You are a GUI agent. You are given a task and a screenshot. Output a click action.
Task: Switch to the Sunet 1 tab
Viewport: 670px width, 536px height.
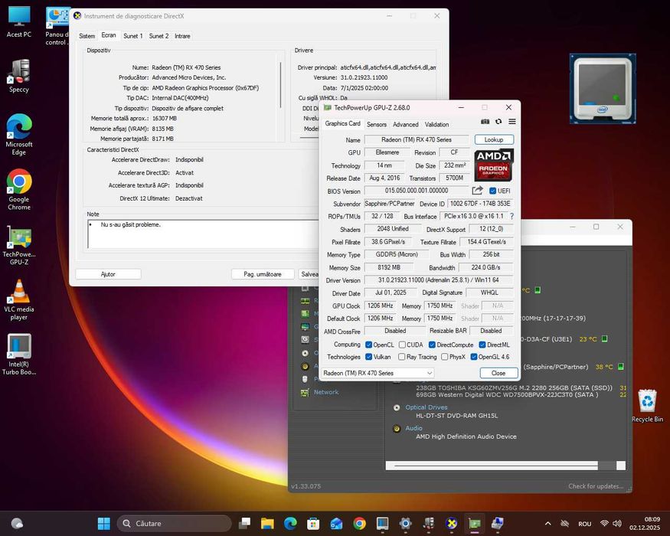(133, 36)
